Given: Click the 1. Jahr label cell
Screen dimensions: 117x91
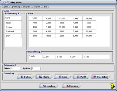Looking at the screenshot, I should tap(36, 57).
